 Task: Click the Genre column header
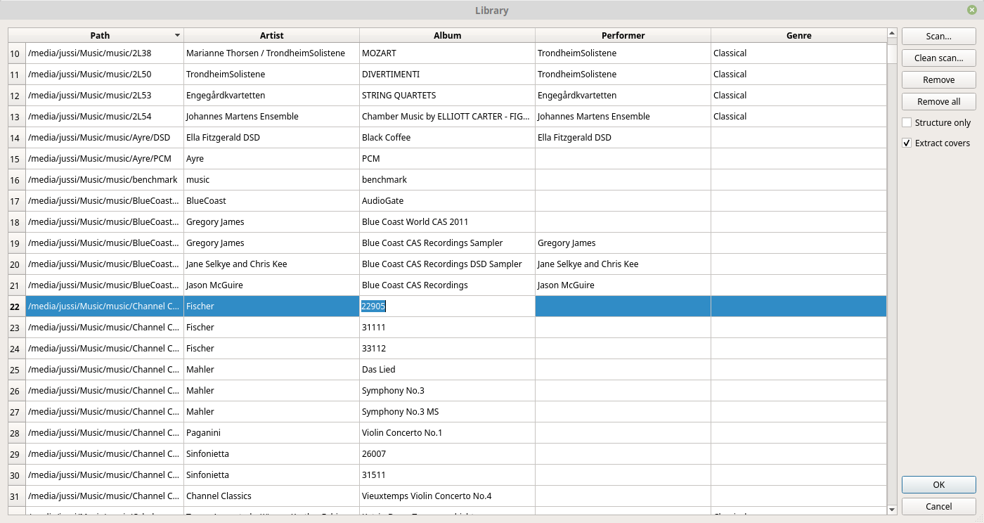coord(798,35)
